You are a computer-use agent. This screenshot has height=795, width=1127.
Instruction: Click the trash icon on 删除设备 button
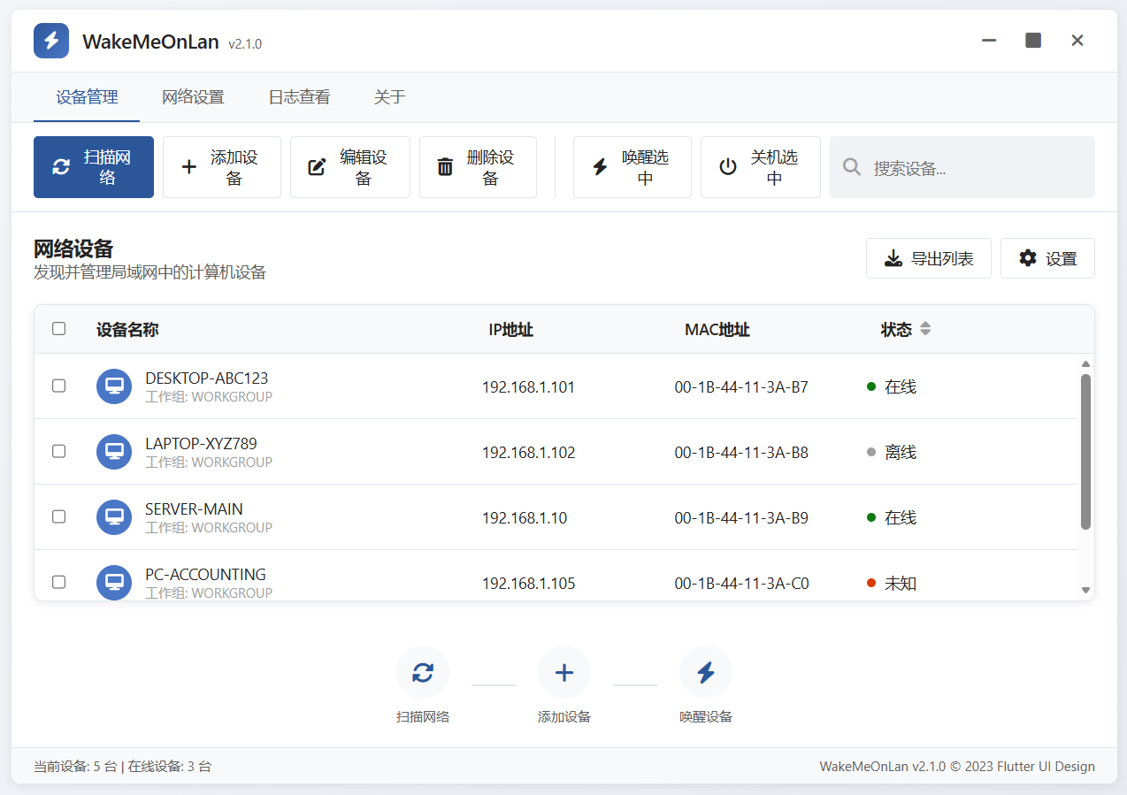click(x=445, y=167)
